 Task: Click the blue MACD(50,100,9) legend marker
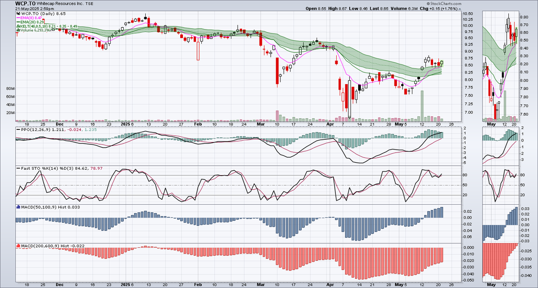[x=17, y=207]
